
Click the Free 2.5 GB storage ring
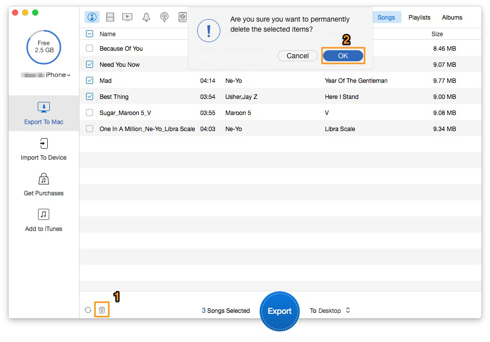44,47
